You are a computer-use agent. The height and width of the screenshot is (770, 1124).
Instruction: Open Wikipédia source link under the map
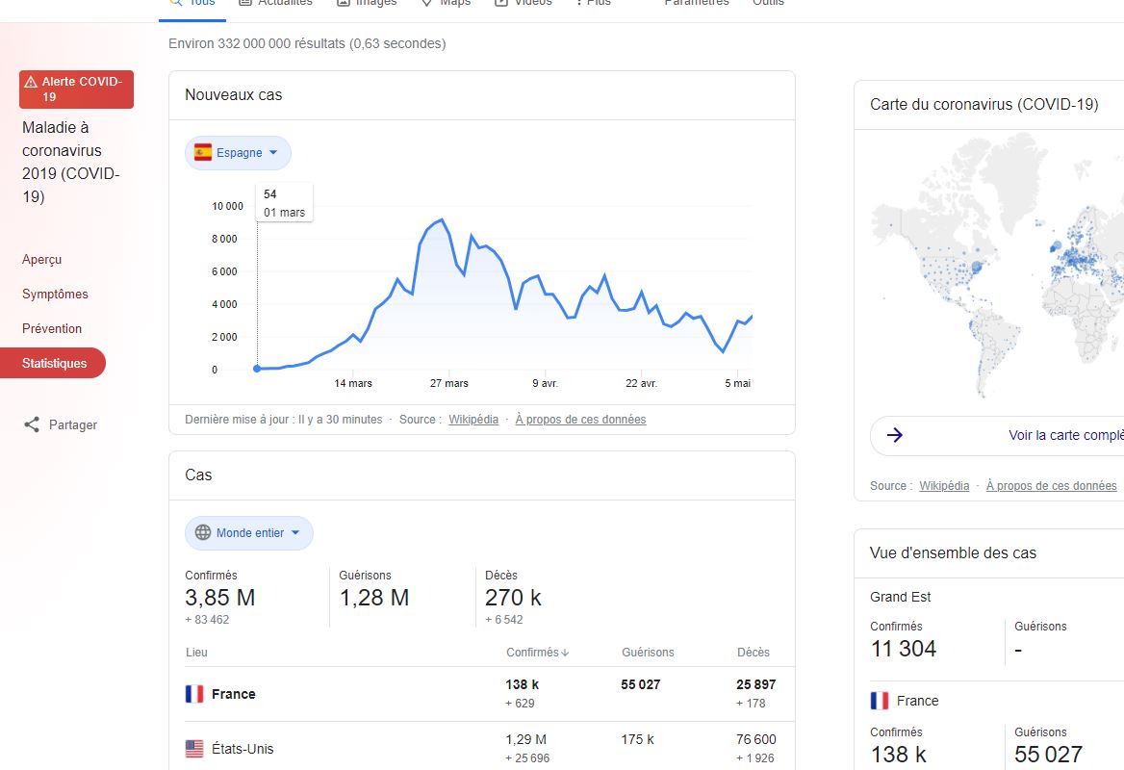pos(944,485)
